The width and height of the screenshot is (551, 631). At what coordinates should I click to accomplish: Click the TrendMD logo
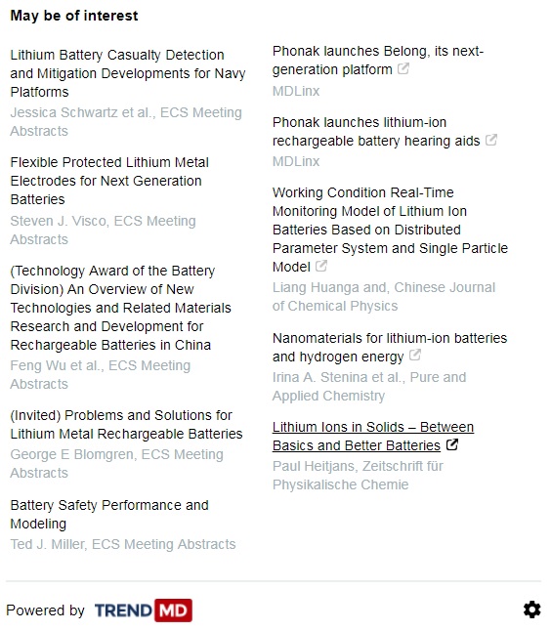144,610
